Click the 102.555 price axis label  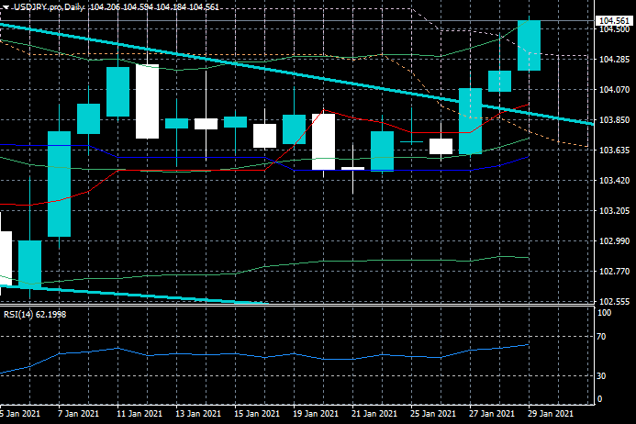[614, 301]
